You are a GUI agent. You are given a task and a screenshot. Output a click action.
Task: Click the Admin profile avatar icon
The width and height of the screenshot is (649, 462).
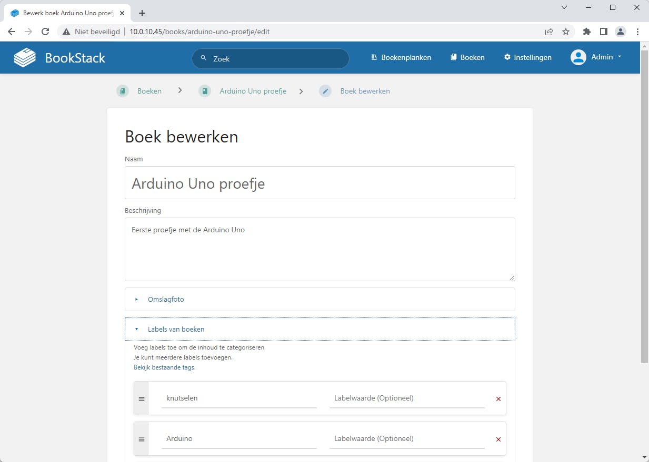pos(577,57)
